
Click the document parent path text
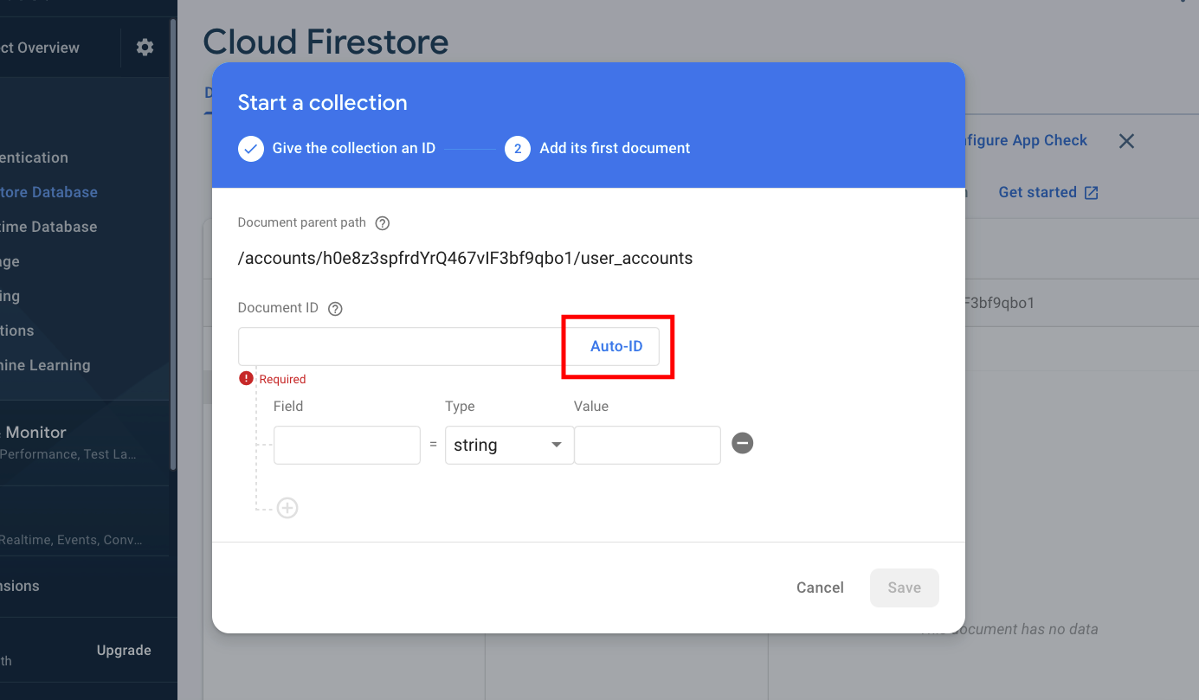tap(465, 258)
